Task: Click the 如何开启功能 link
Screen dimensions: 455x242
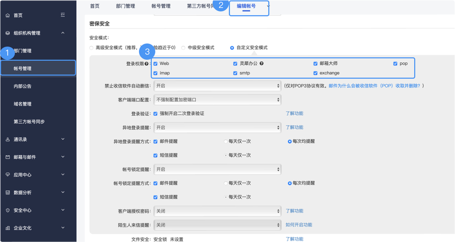Action: click(x=298, y=225)
